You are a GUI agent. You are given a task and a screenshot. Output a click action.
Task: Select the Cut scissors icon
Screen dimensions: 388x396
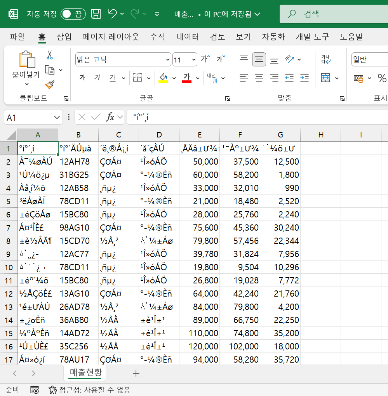50,55
